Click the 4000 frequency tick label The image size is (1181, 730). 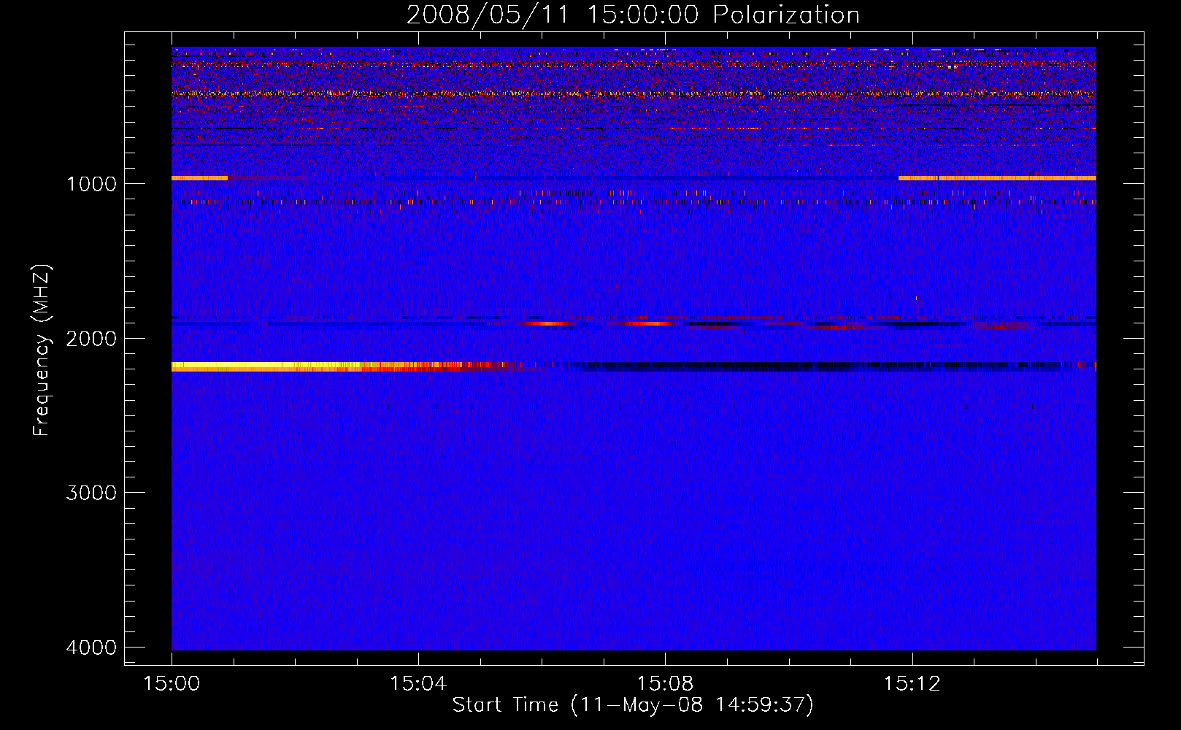(x=91, y=648)
